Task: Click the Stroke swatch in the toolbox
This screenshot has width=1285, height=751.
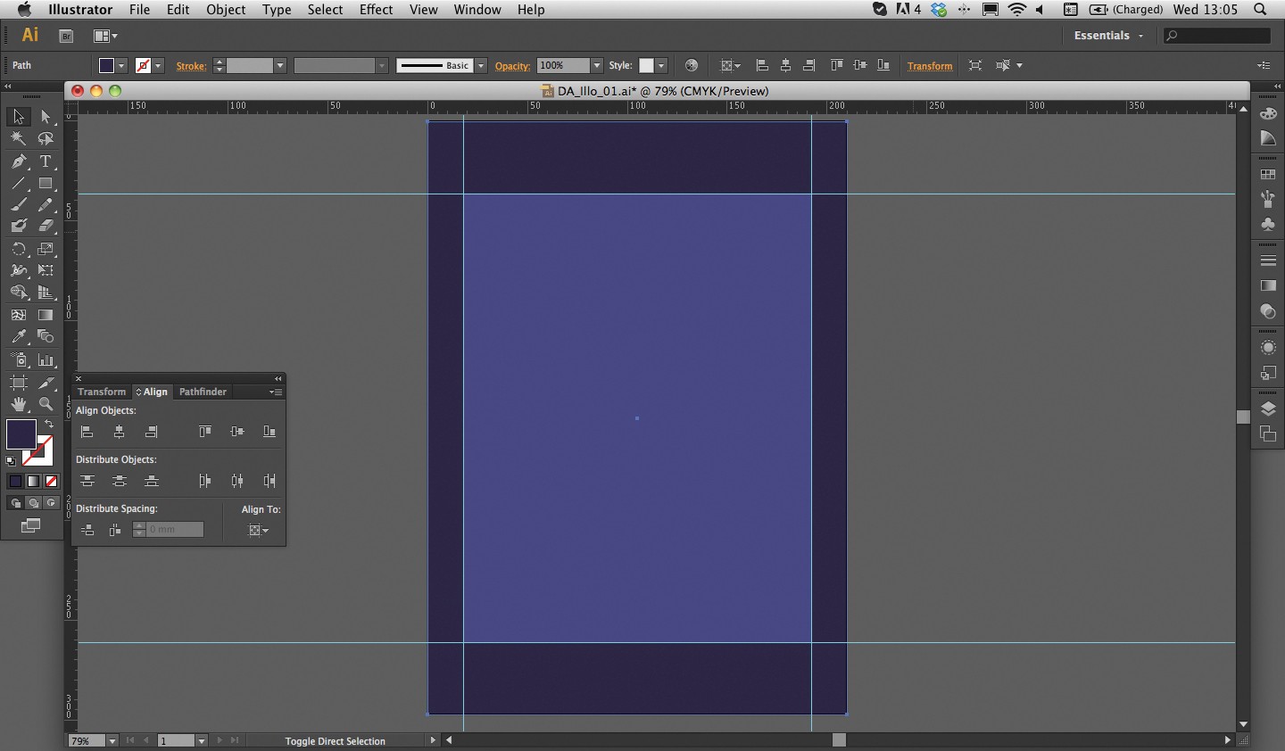Action: click(x=37, y=451)
